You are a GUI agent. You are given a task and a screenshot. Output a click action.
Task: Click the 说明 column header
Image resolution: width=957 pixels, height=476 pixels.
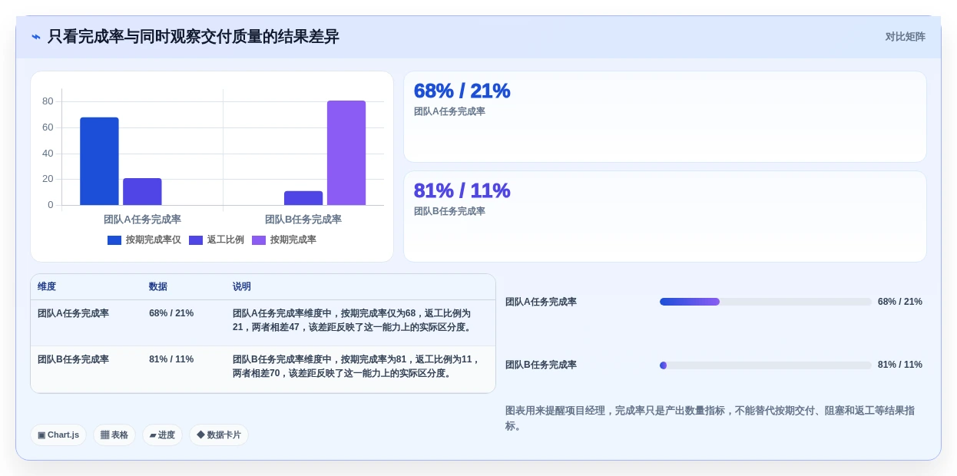[242, 286]
